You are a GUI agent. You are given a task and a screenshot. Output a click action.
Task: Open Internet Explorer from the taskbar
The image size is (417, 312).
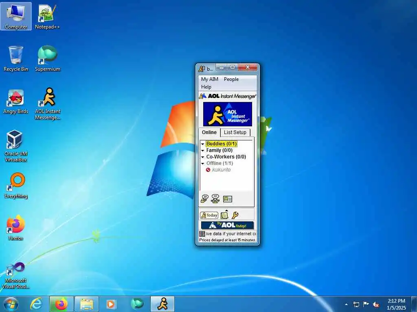coord(36,304)
